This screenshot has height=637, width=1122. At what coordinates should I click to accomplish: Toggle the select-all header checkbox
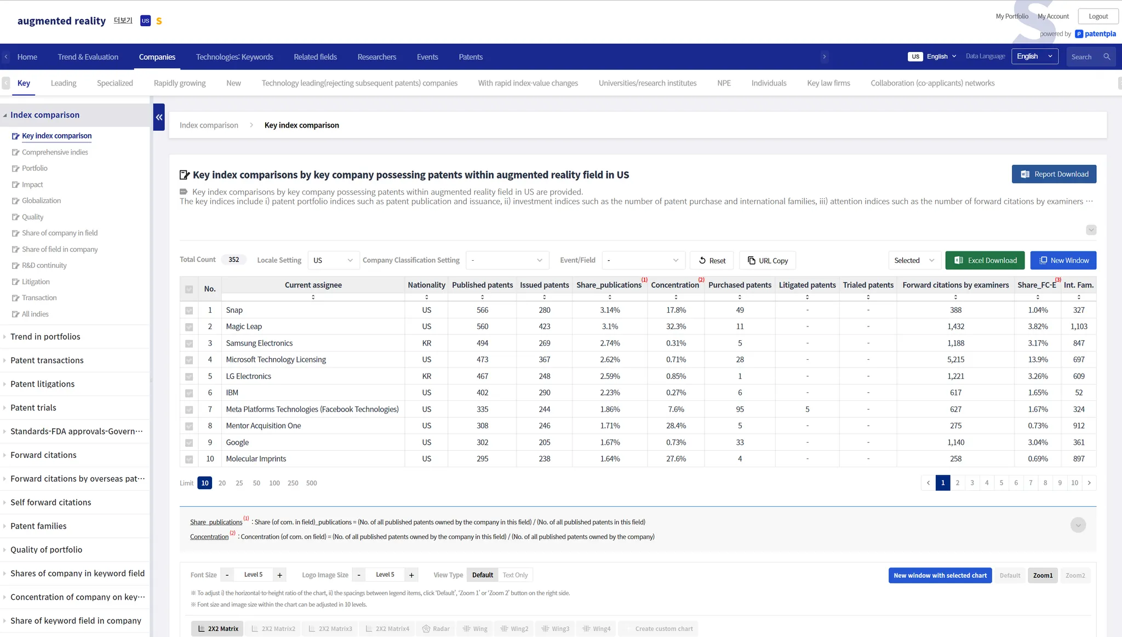click(189, 289)
